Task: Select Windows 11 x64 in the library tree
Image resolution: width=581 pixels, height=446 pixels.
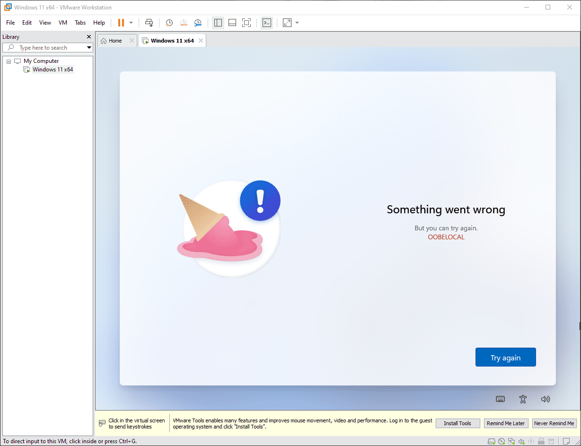Action: (x=53, y=70)
